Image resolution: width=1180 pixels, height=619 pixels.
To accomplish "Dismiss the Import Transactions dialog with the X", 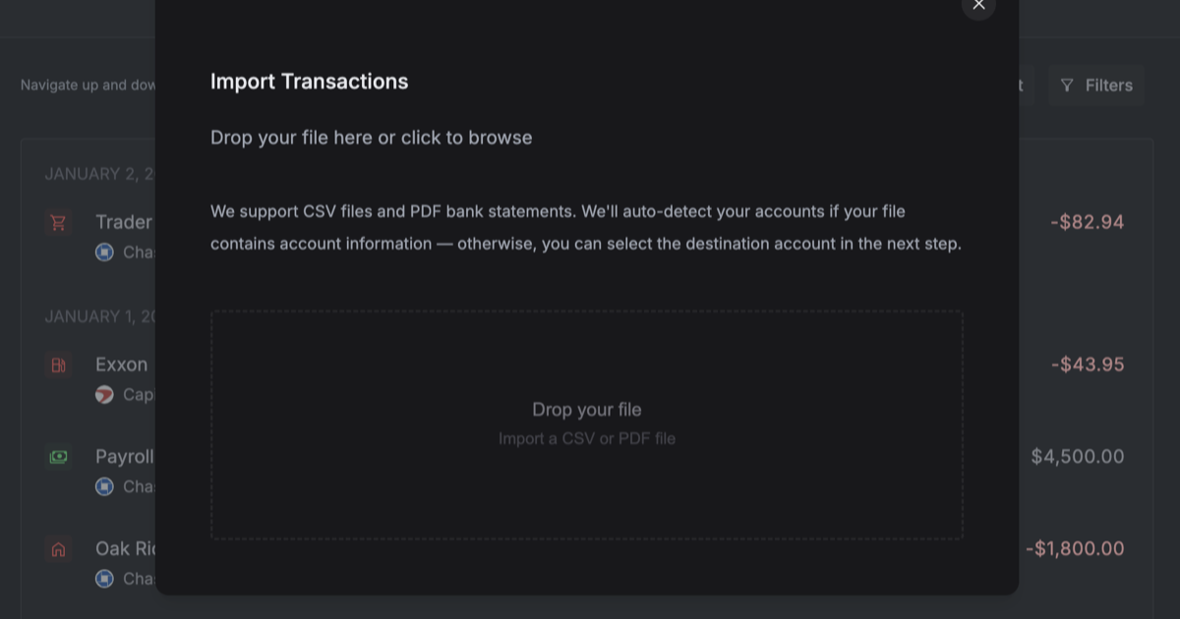I will coord(978,5).
